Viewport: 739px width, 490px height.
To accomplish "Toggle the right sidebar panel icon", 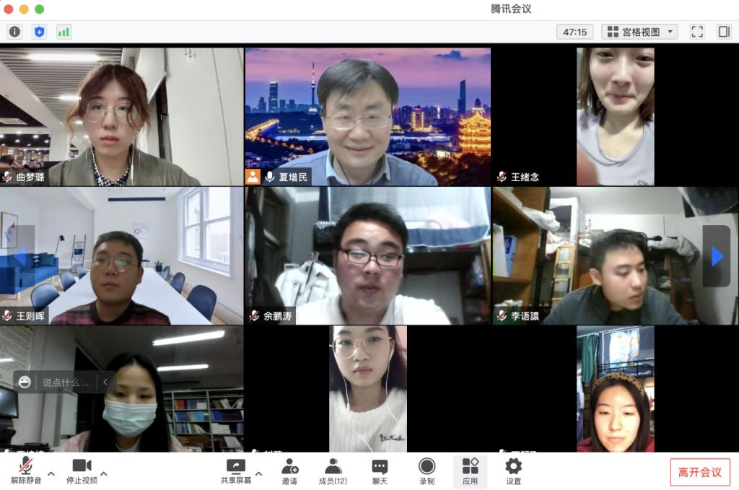I will click(723, 32).
